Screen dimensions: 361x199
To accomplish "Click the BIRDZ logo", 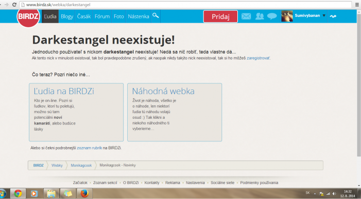I will [28, 16].
